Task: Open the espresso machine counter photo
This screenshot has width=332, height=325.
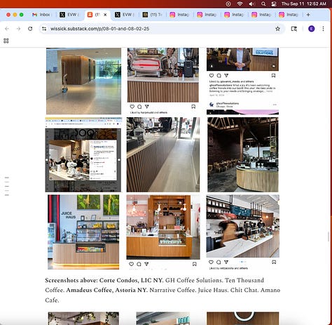Action: click(x=163, y=75)
